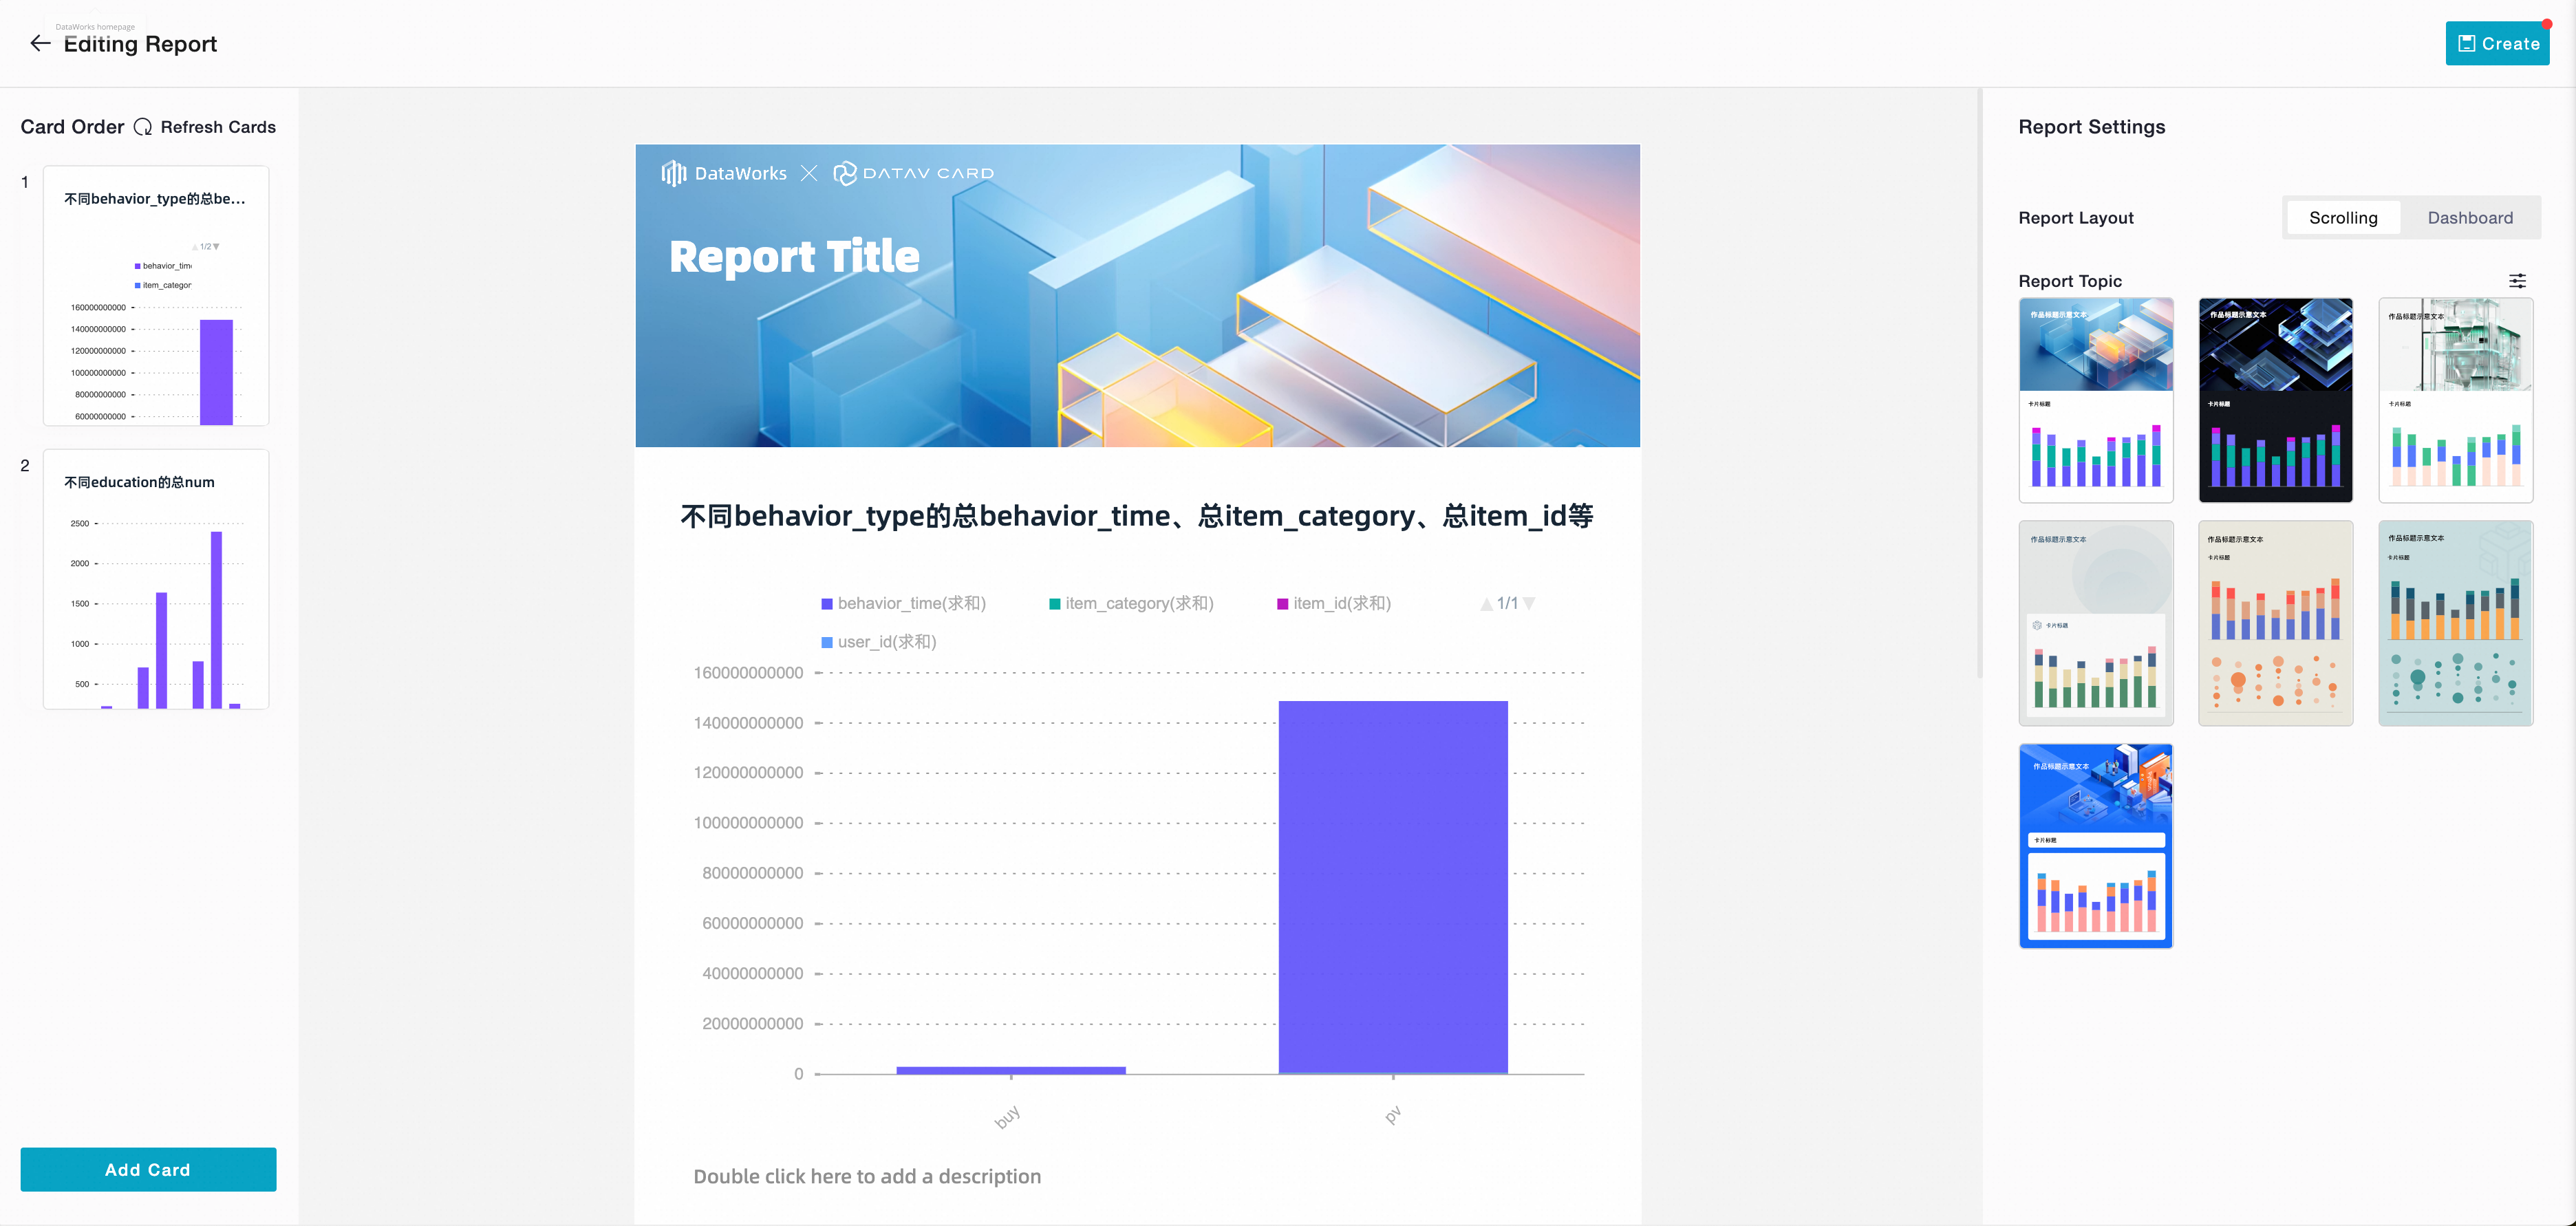
Task: Open card 2 不同education的总num thumbnail
Action: tap(156, 579)
